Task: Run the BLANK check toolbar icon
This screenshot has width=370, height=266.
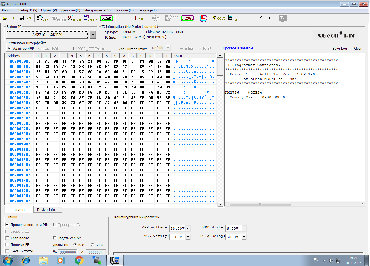Action: point(75,18)
